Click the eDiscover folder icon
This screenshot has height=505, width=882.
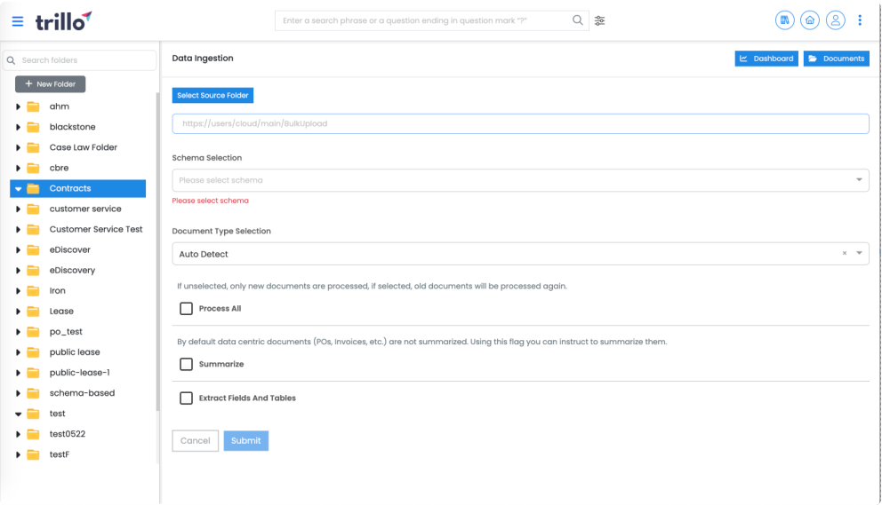click(x=33, y=250)
